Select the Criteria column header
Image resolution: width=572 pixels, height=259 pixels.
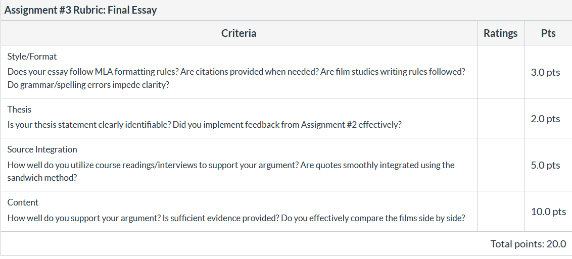point(239,33)
